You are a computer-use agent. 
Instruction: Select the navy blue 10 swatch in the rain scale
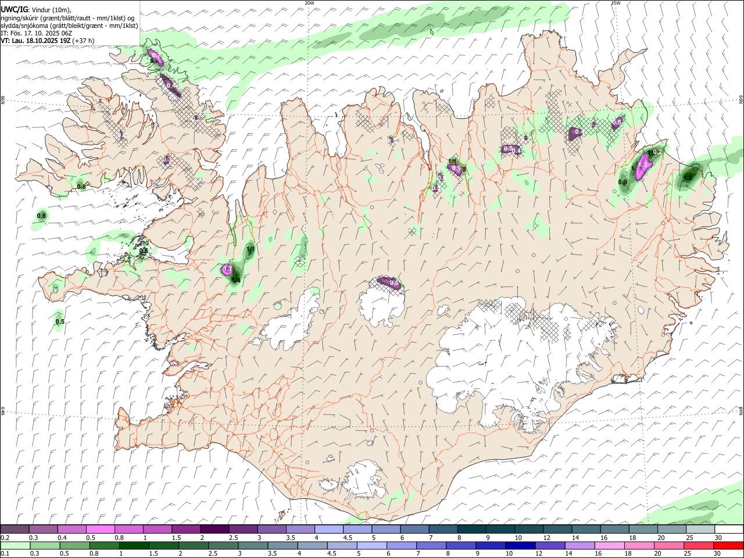[x=520, y=546]
